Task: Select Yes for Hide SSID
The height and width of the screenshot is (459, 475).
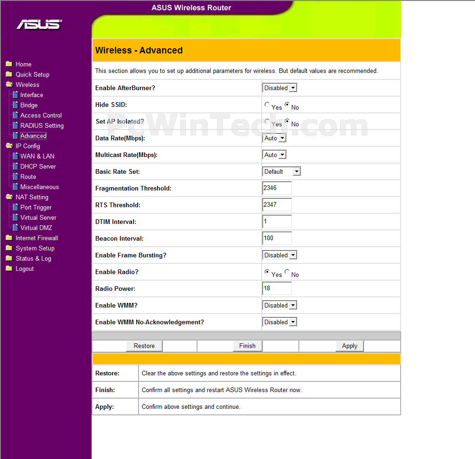Action: [267, 105]
